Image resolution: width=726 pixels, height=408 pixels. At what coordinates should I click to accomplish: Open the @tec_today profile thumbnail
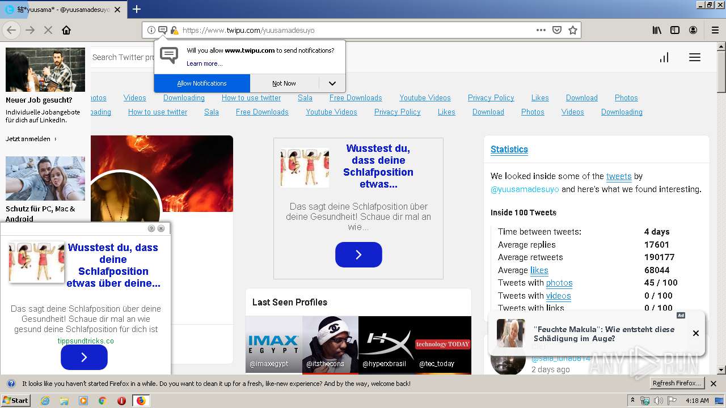[443, 345]
